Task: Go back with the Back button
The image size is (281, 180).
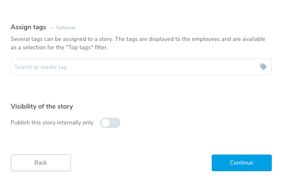Action: click(x=41, y=163)
